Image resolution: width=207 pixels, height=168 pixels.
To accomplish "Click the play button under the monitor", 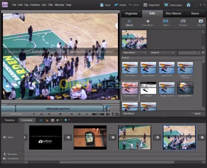I will pos(60,114).
